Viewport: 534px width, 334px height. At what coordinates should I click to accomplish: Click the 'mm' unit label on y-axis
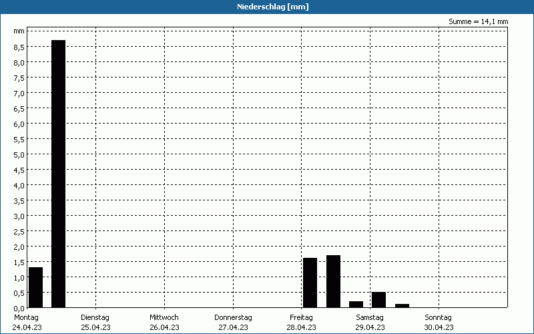click(19, 31)
